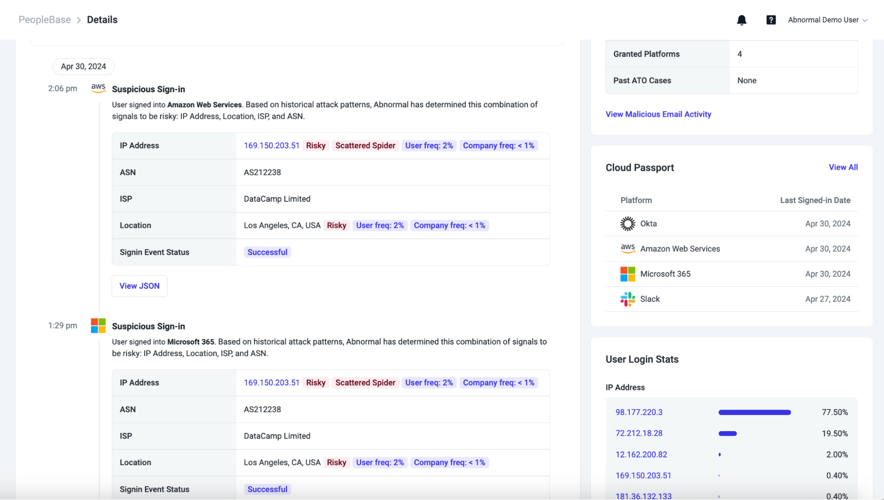The height and width of the screenshot is (500, 884).
Task: Click the Granted Platforms value 4
Action: [739, 54]
